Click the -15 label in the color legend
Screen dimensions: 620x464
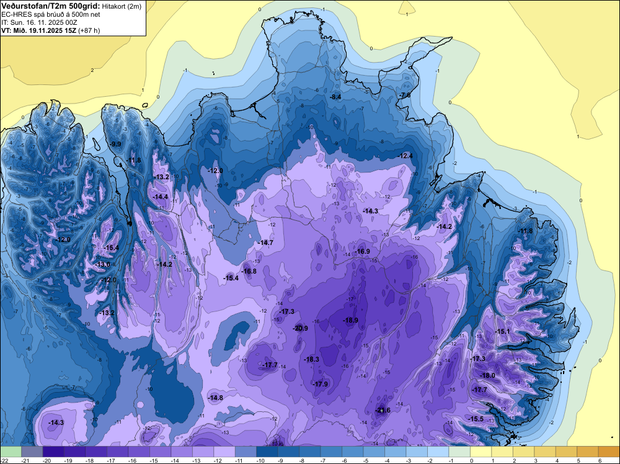coord(153,460)
